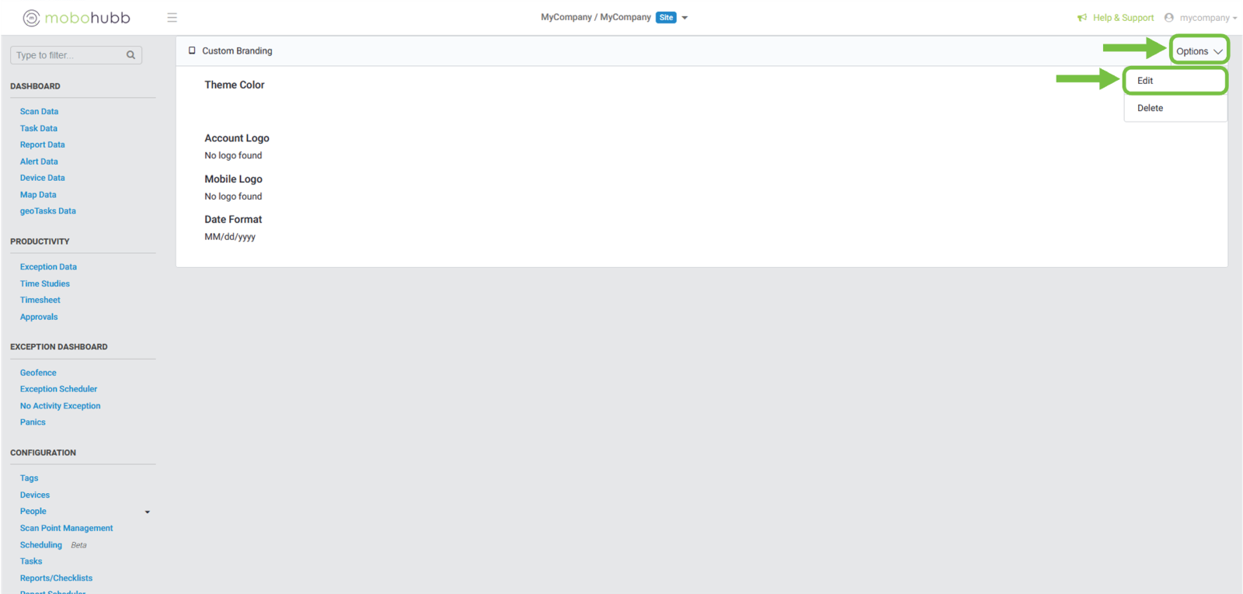
Task: Open the MyCompany site selector dropdown
Action: [x=684, y=18]
